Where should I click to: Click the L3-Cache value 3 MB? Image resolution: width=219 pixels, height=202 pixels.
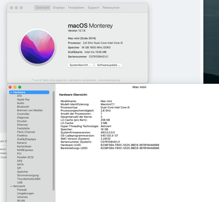click(104, 123)
